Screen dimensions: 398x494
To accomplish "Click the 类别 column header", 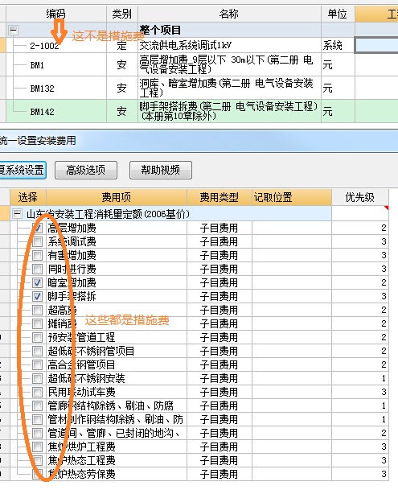I will [122, 14].
